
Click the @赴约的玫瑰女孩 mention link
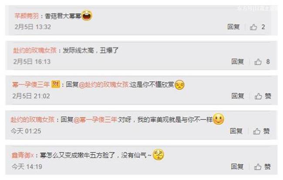[x=104, y=85]
